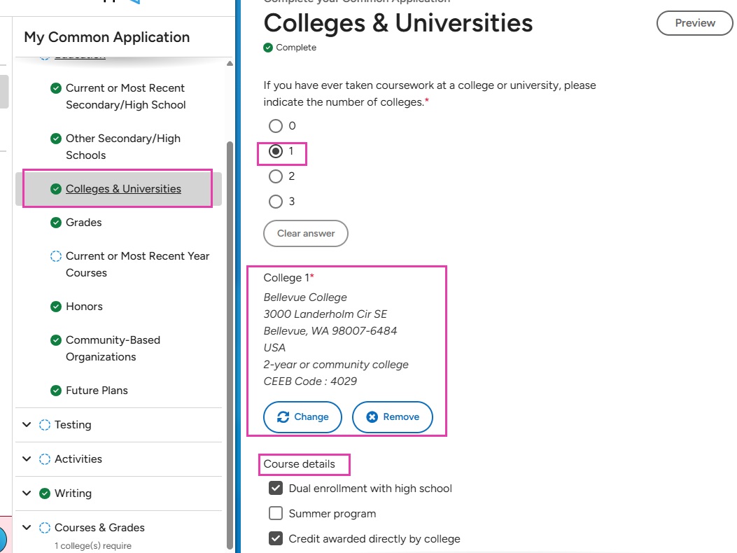Image resolution: width=737 pixels, height=553 pixels.
Task: Expand the Testing section
Action: coord(27,424)
